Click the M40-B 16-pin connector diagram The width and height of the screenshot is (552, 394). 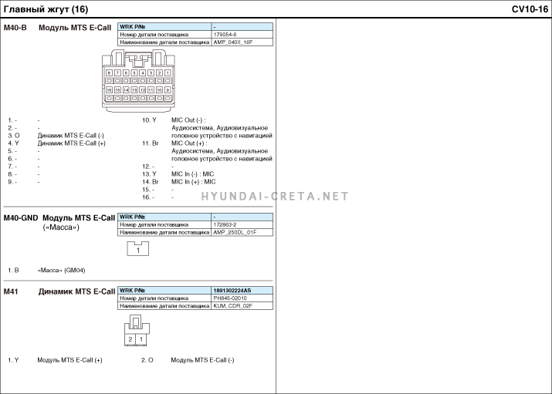point(138,81)
